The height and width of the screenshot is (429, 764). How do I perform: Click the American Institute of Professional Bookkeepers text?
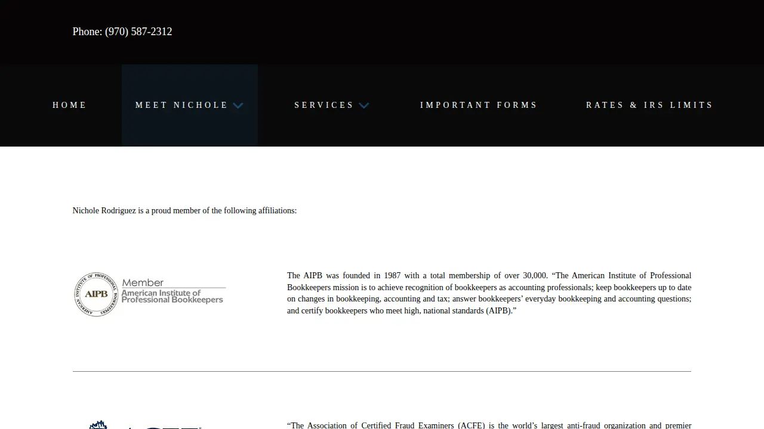point(172,296)
